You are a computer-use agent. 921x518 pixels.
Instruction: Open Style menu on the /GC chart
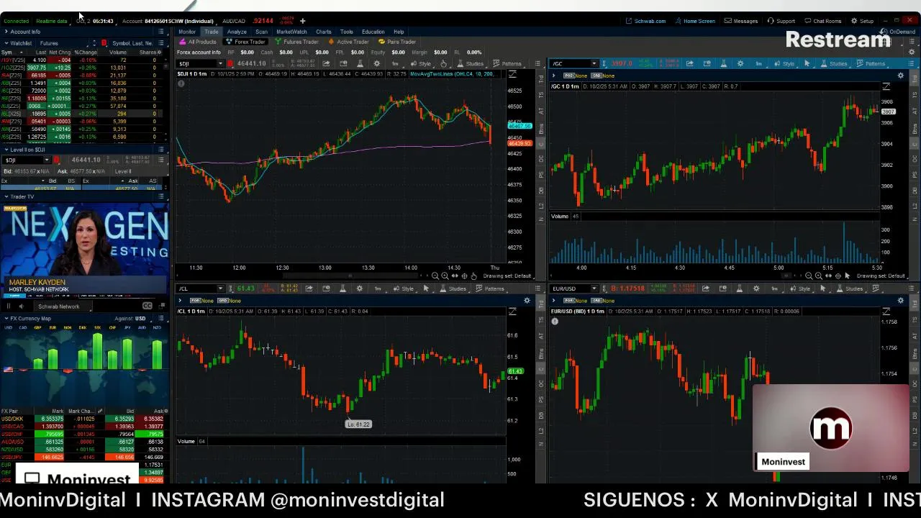point(784,63)
